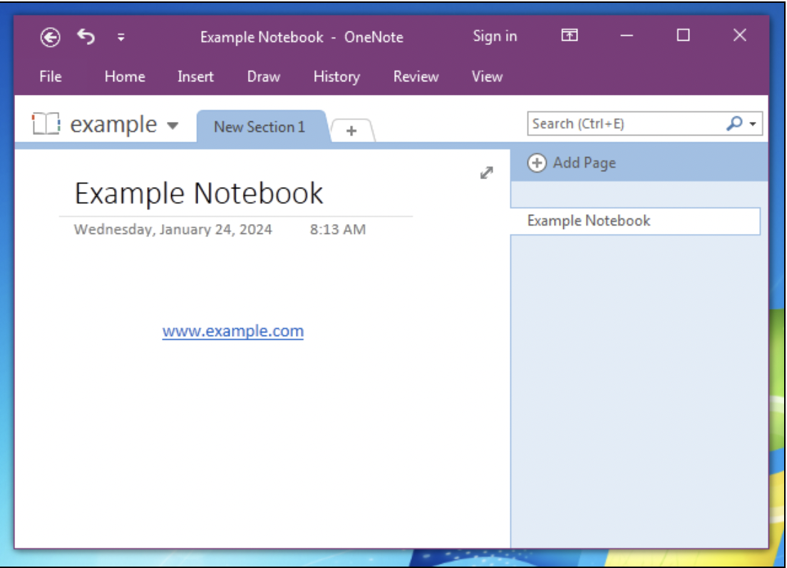Switch to the View ribbon tab
Viewport: 787px width, 568px height.
click(487, 76)
